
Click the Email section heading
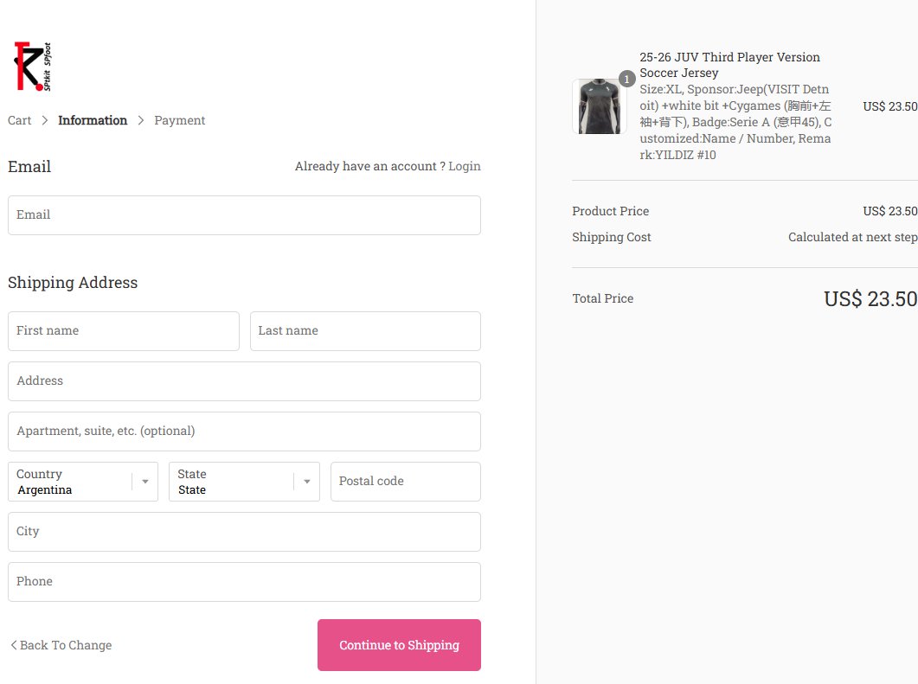point(29,167)
